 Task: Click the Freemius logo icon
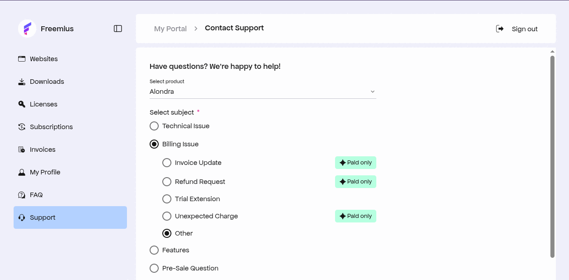27,29
